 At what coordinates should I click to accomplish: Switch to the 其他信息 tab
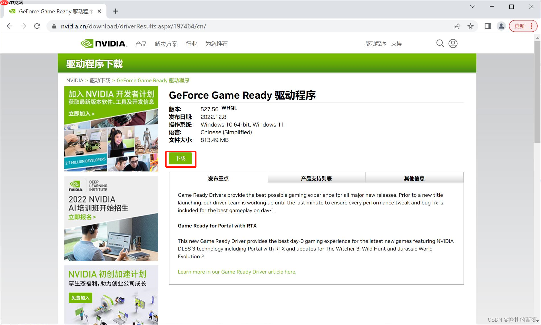click(x=414, y=178)
